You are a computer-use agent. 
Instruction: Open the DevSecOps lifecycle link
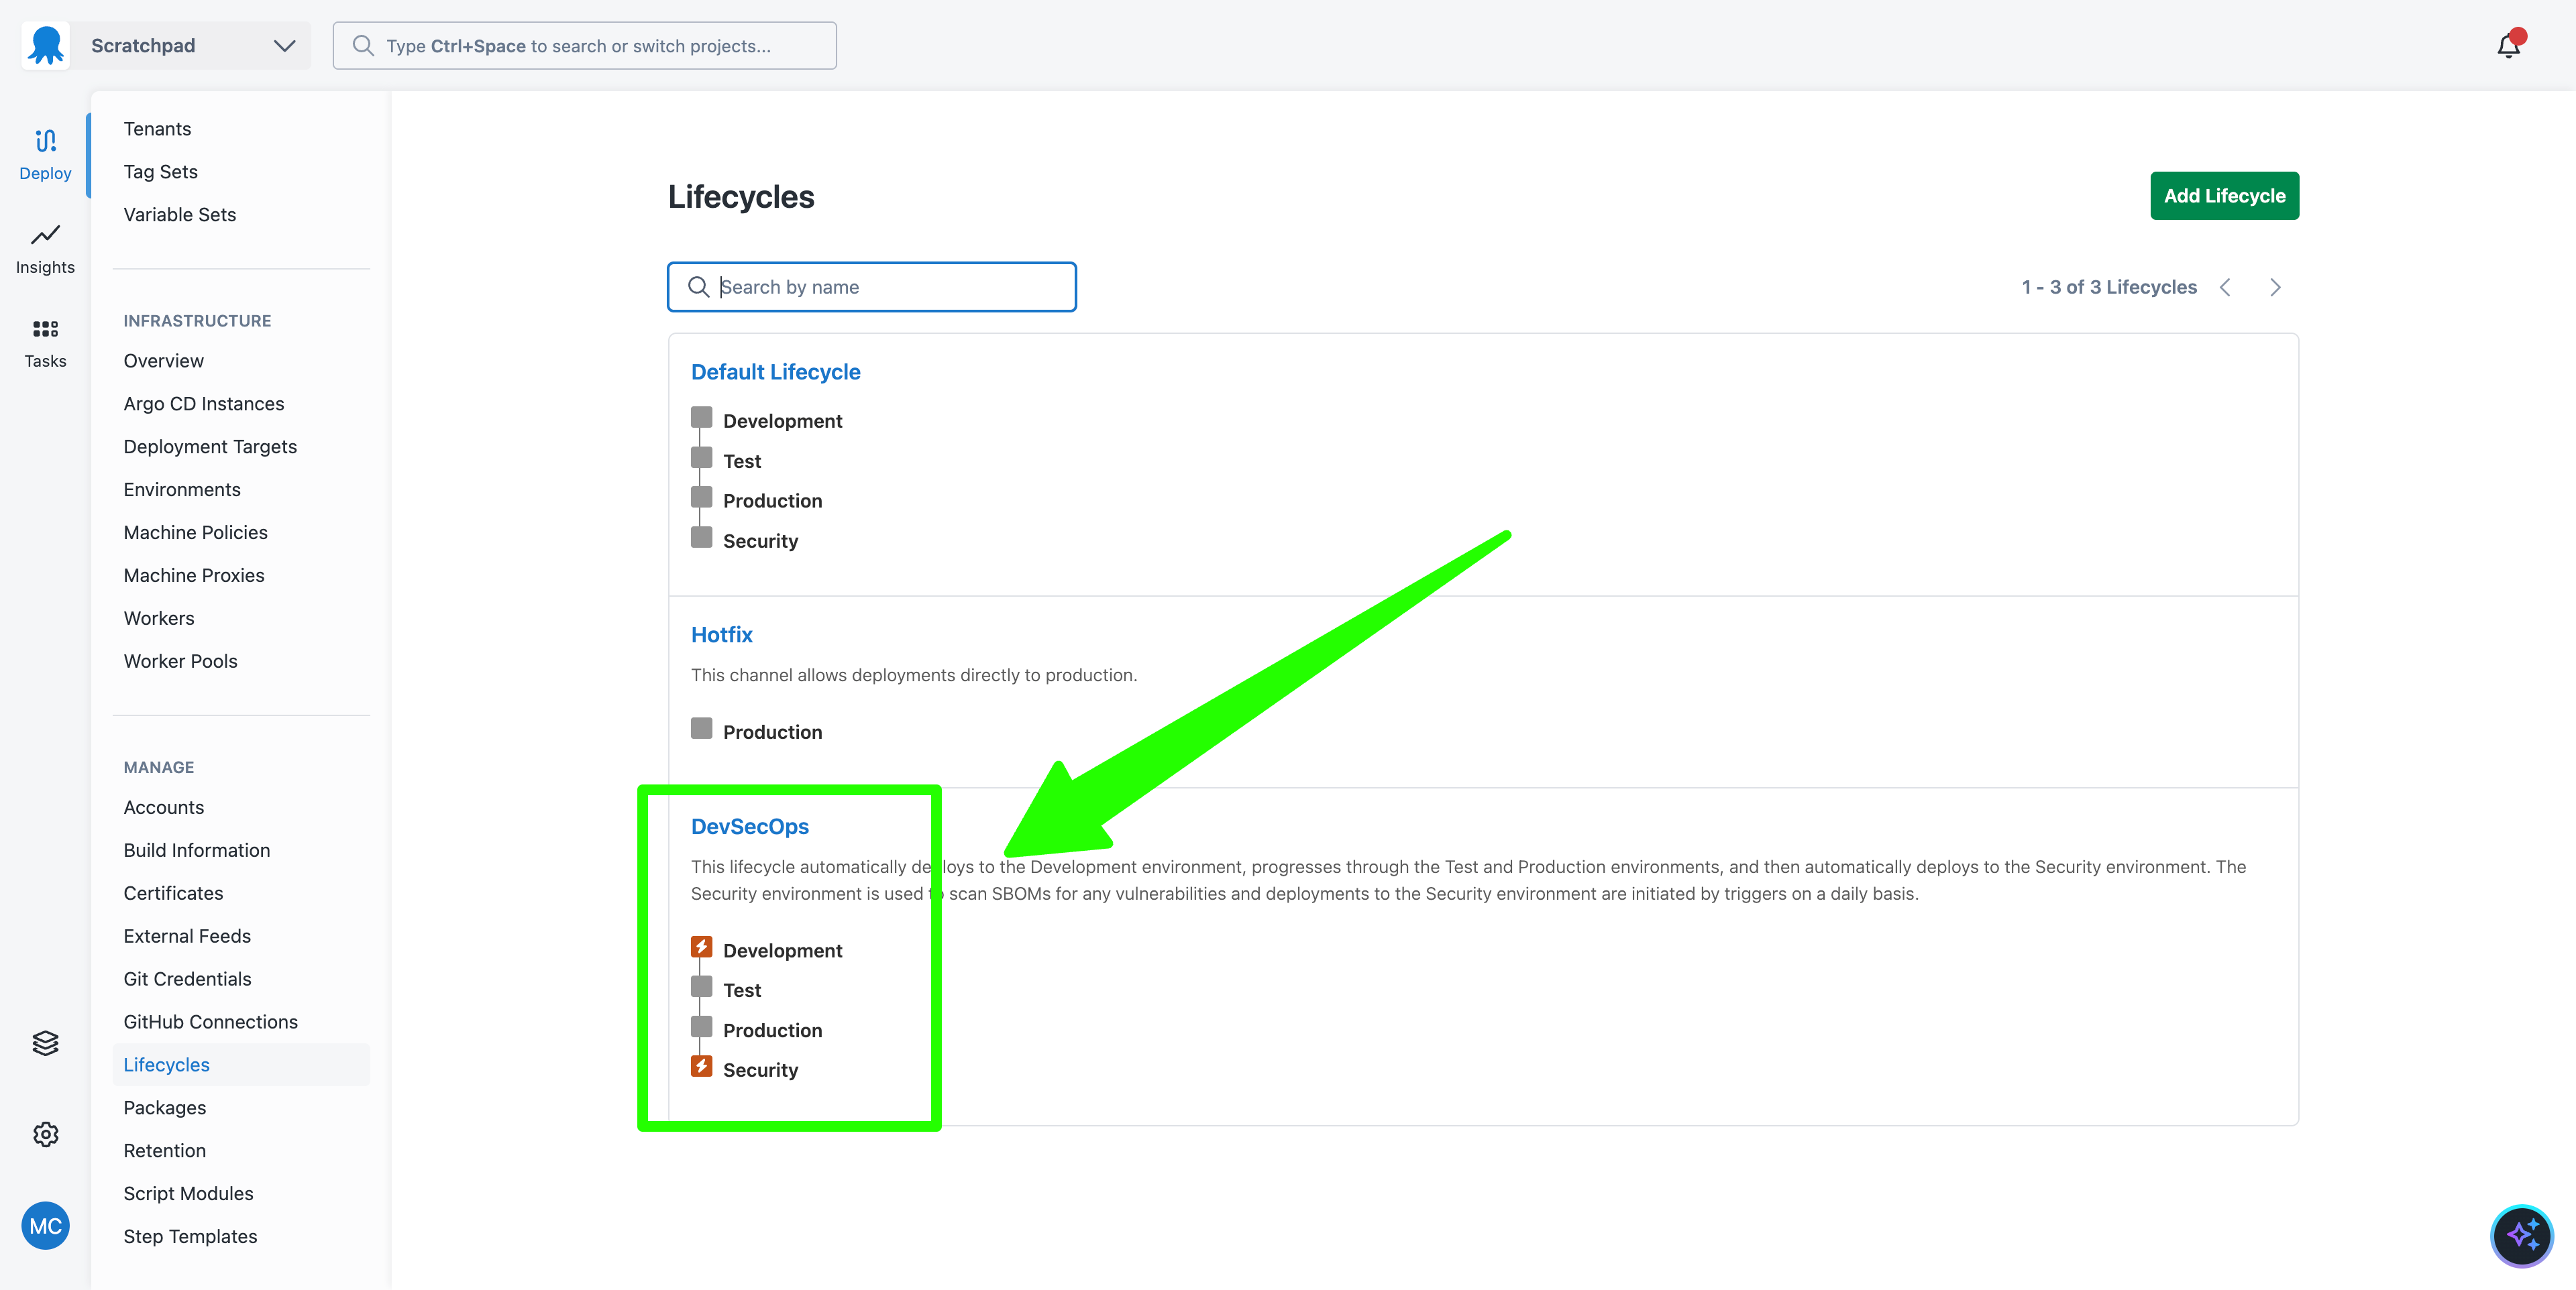tap(749, 826)
